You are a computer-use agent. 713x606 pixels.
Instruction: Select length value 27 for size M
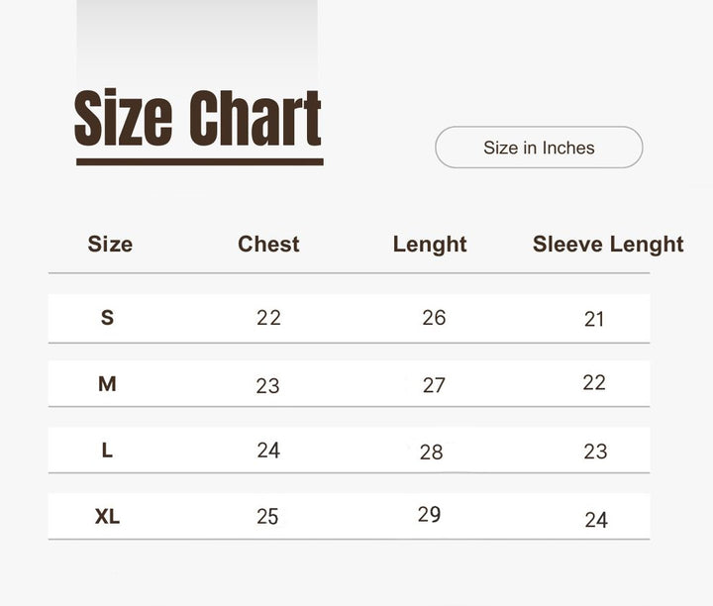pos(434,385)
